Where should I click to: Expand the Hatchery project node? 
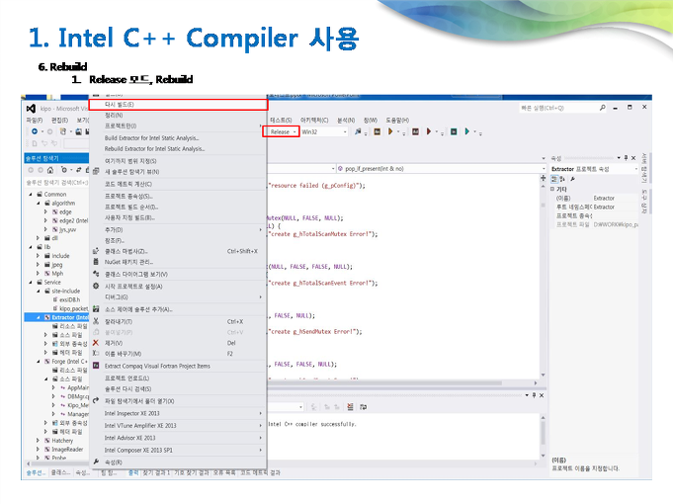[39, 441]
